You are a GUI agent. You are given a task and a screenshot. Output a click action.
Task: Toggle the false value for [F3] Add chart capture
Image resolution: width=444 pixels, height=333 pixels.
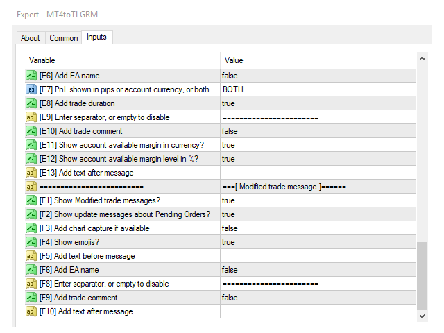230,228
